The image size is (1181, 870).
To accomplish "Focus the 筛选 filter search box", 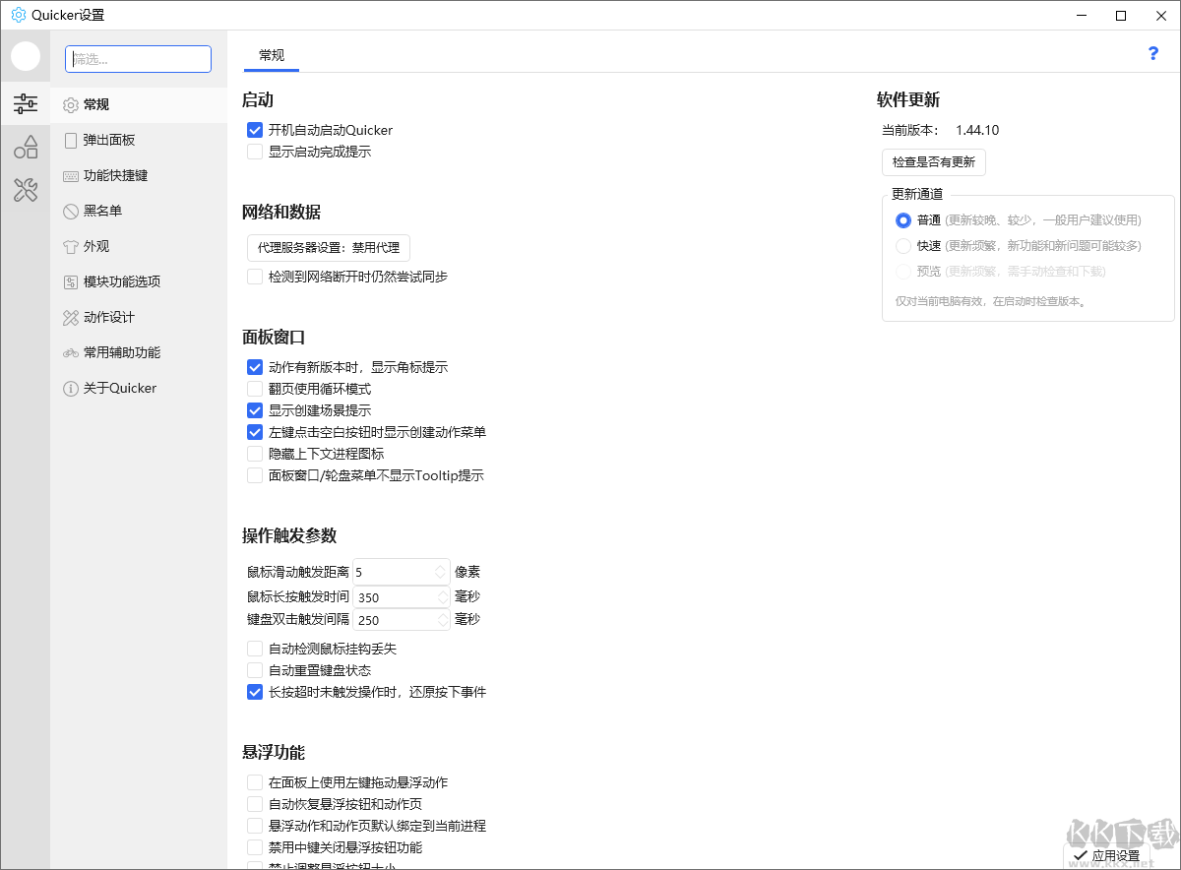I will pos(139,59).
